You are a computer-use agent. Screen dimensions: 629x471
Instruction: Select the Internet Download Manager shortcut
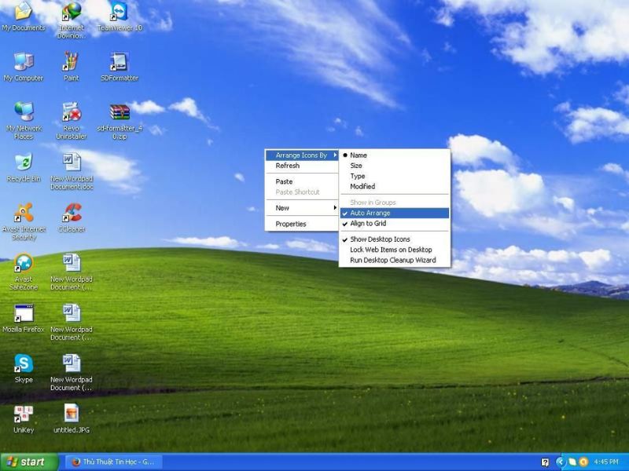72,20
